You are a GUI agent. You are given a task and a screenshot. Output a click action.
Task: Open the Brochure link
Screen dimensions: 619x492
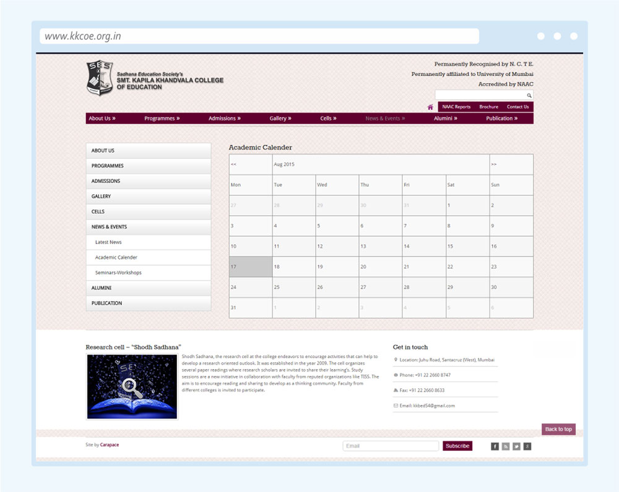point(489,107)
